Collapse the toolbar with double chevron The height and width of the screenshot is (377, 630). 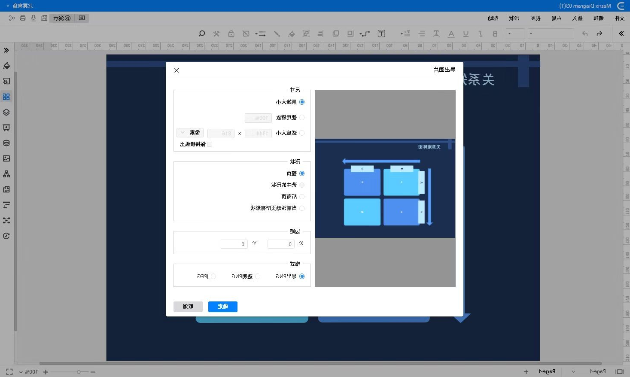tap(621, 33)
